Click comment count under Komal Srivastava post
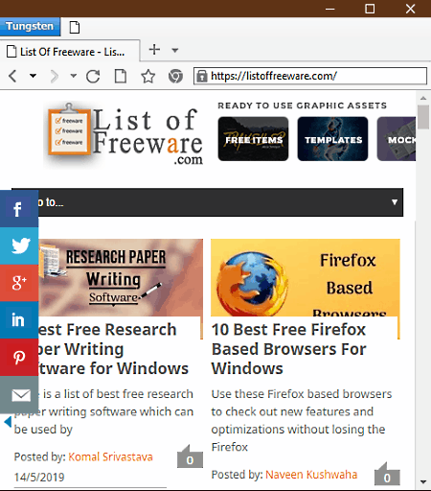Image resolution: width=431 pixels, height=491 pixels. (x=190, y=456)
